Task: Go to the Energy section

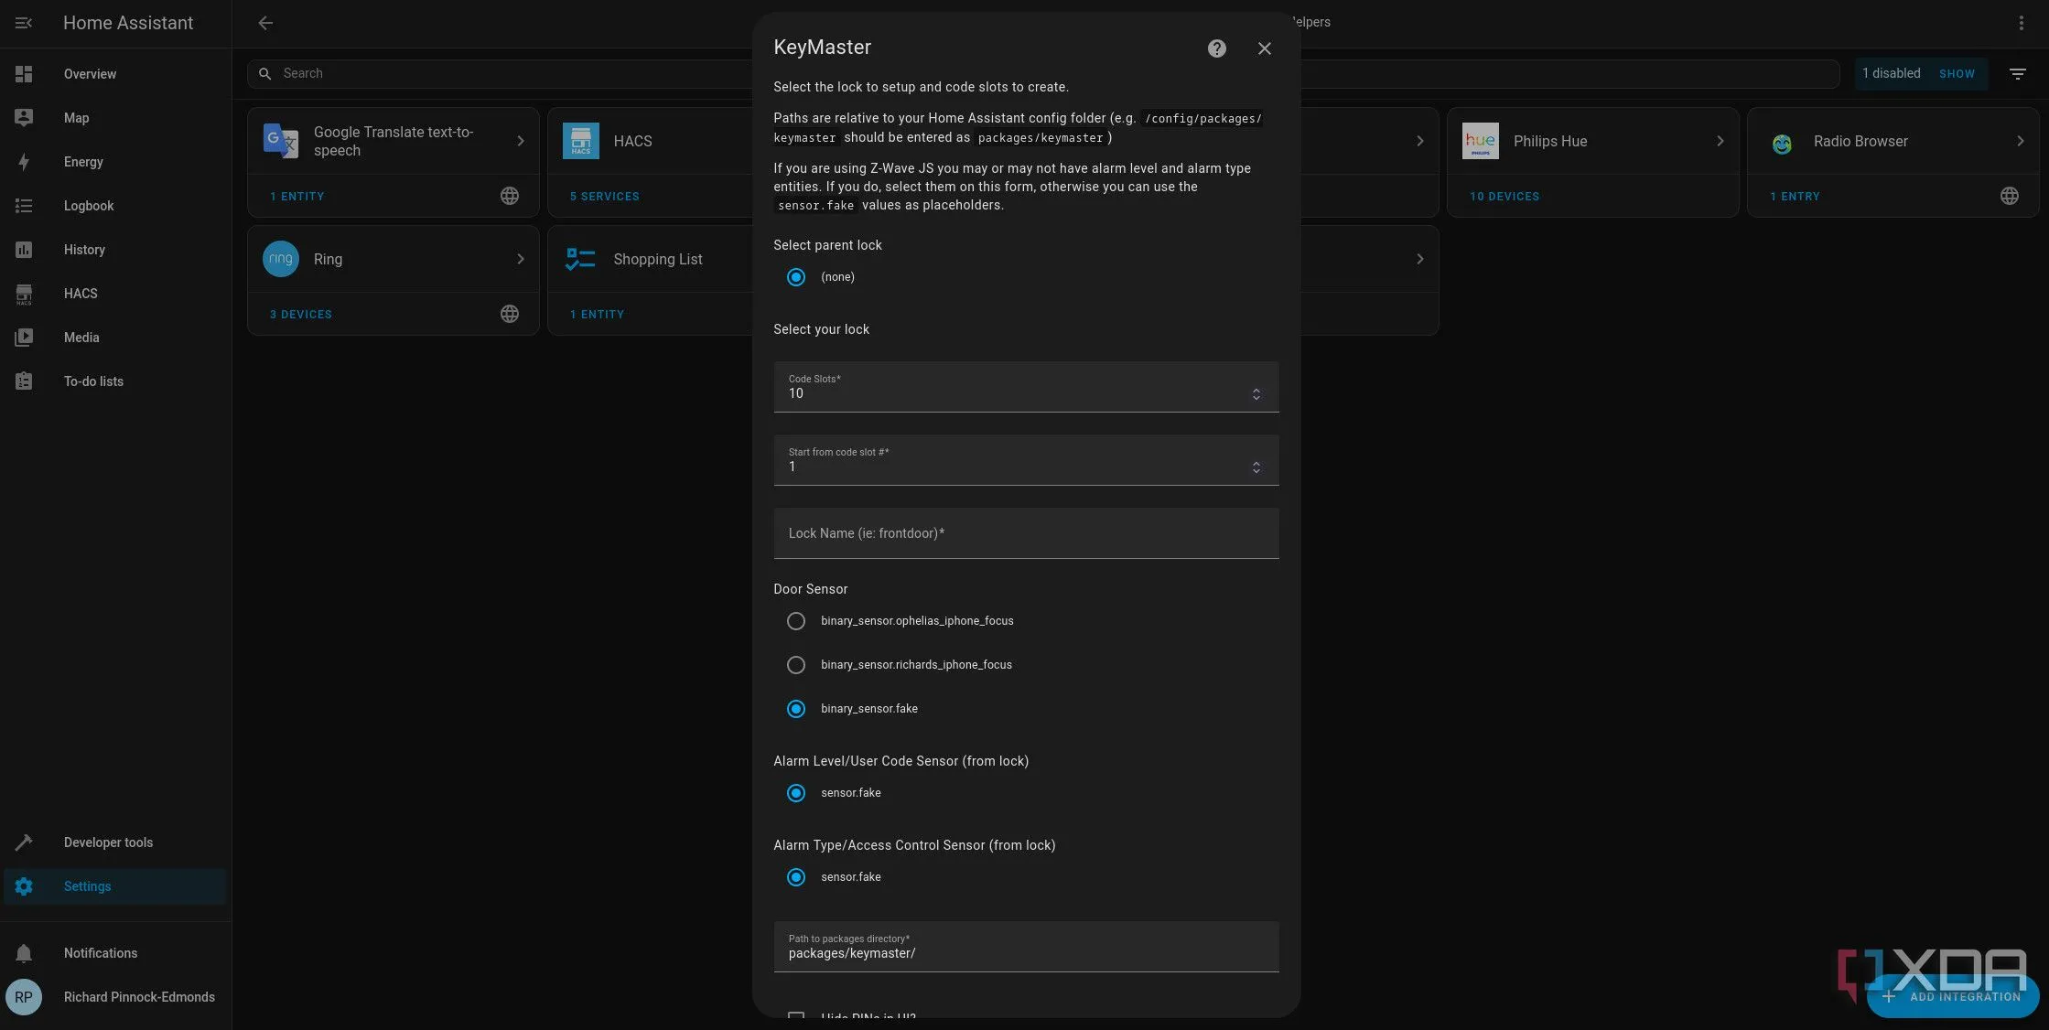Action: [114, 162]
